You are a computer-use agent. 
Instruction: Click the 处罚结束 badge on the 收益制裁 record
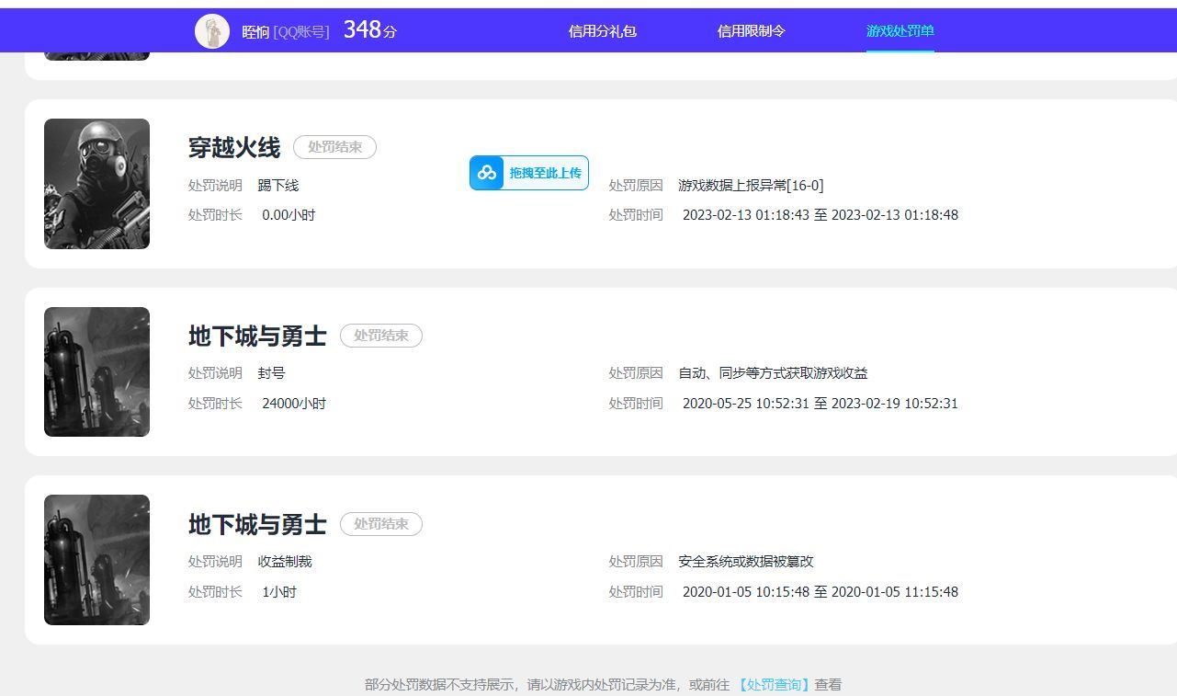click(x=380, y=524)
